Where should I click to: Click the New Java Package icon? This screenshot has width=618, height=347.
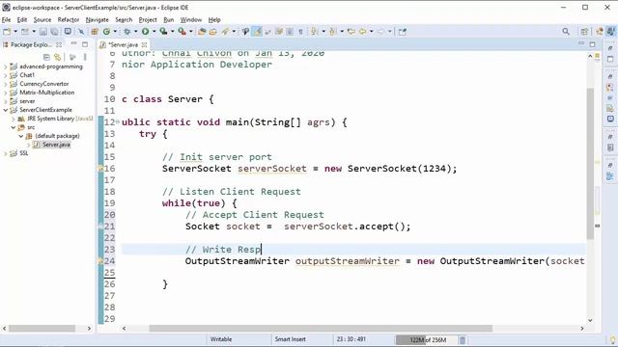point(95,32)
